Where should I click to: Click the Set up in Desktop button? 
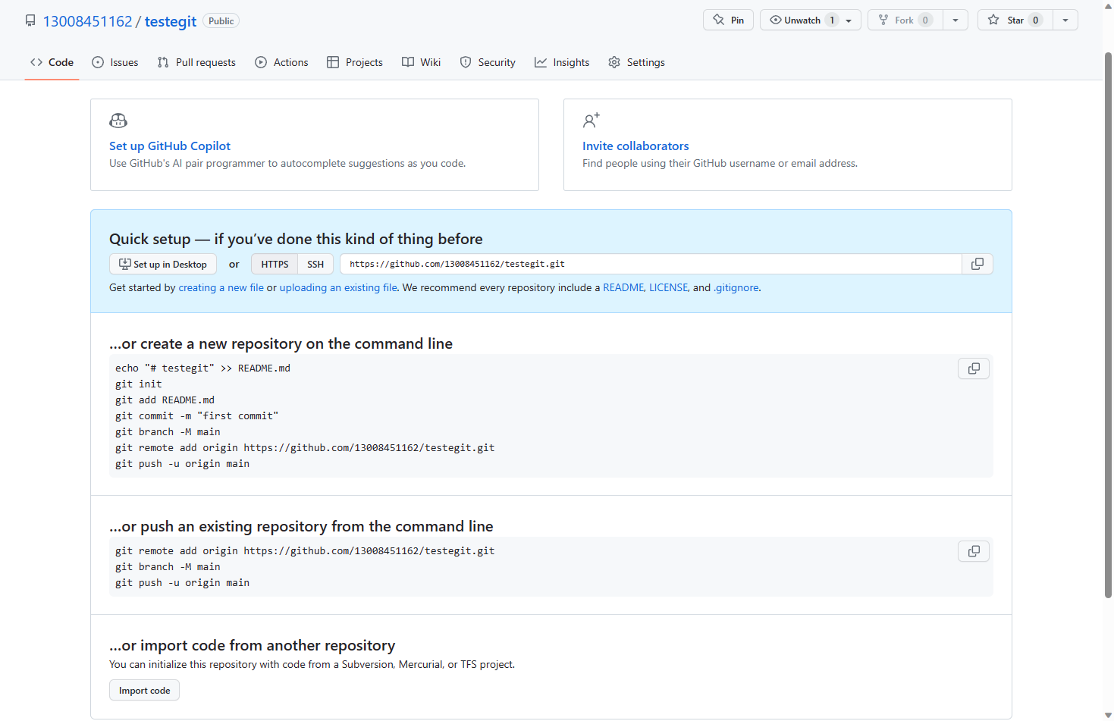pyautogui.click(x=163, y=264)
